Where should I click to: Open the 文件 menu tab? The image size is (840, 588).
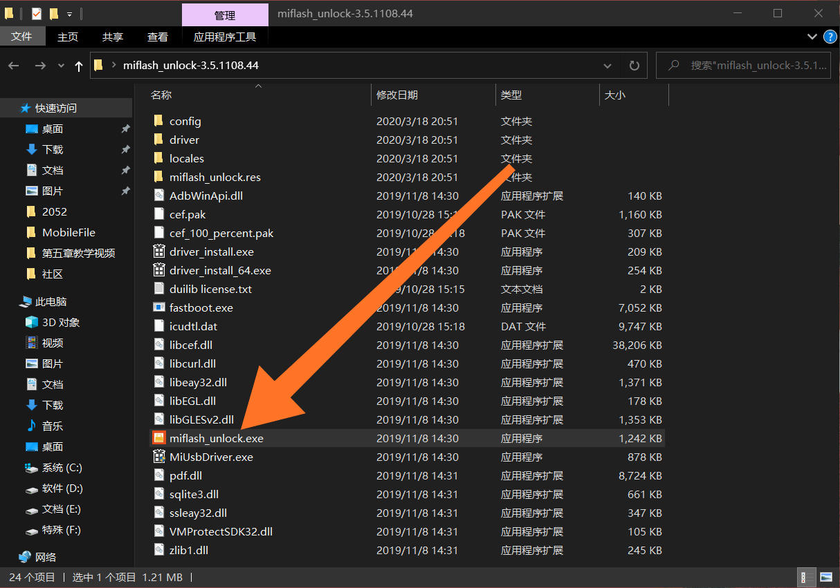tap(21, 37)
